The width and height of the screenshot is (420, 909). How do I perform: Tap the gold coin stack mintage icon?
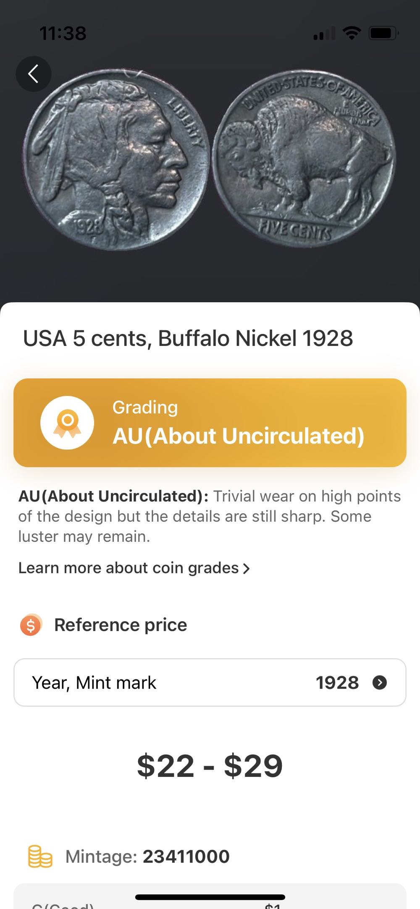(x=40, y=857)
